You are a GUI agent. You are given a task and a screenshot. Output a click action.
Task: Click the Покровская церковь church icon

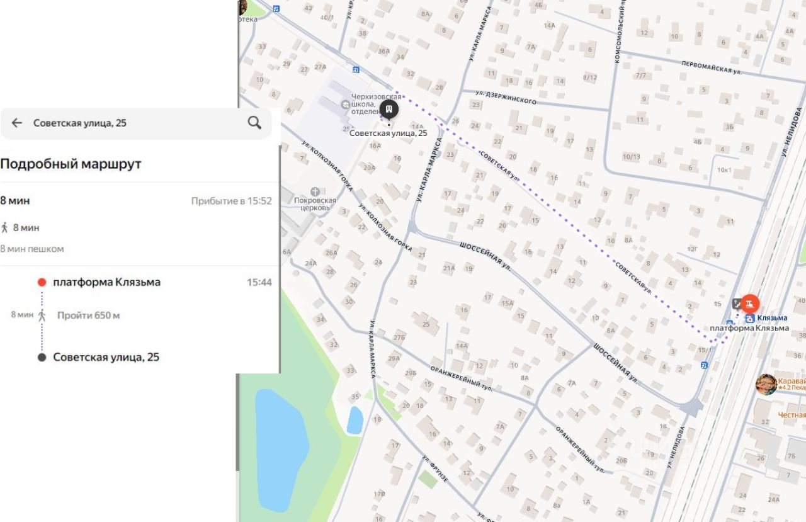click(315, 191)
